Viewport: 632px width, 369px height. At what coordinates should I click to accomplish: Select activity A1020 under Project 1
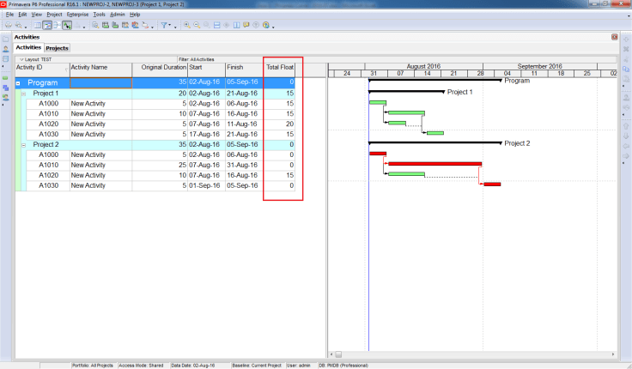point(48,124)
